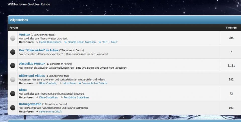Open the Wetter forum
The height and width of the screenshot is (122, 241).
[x=24, y=35]
